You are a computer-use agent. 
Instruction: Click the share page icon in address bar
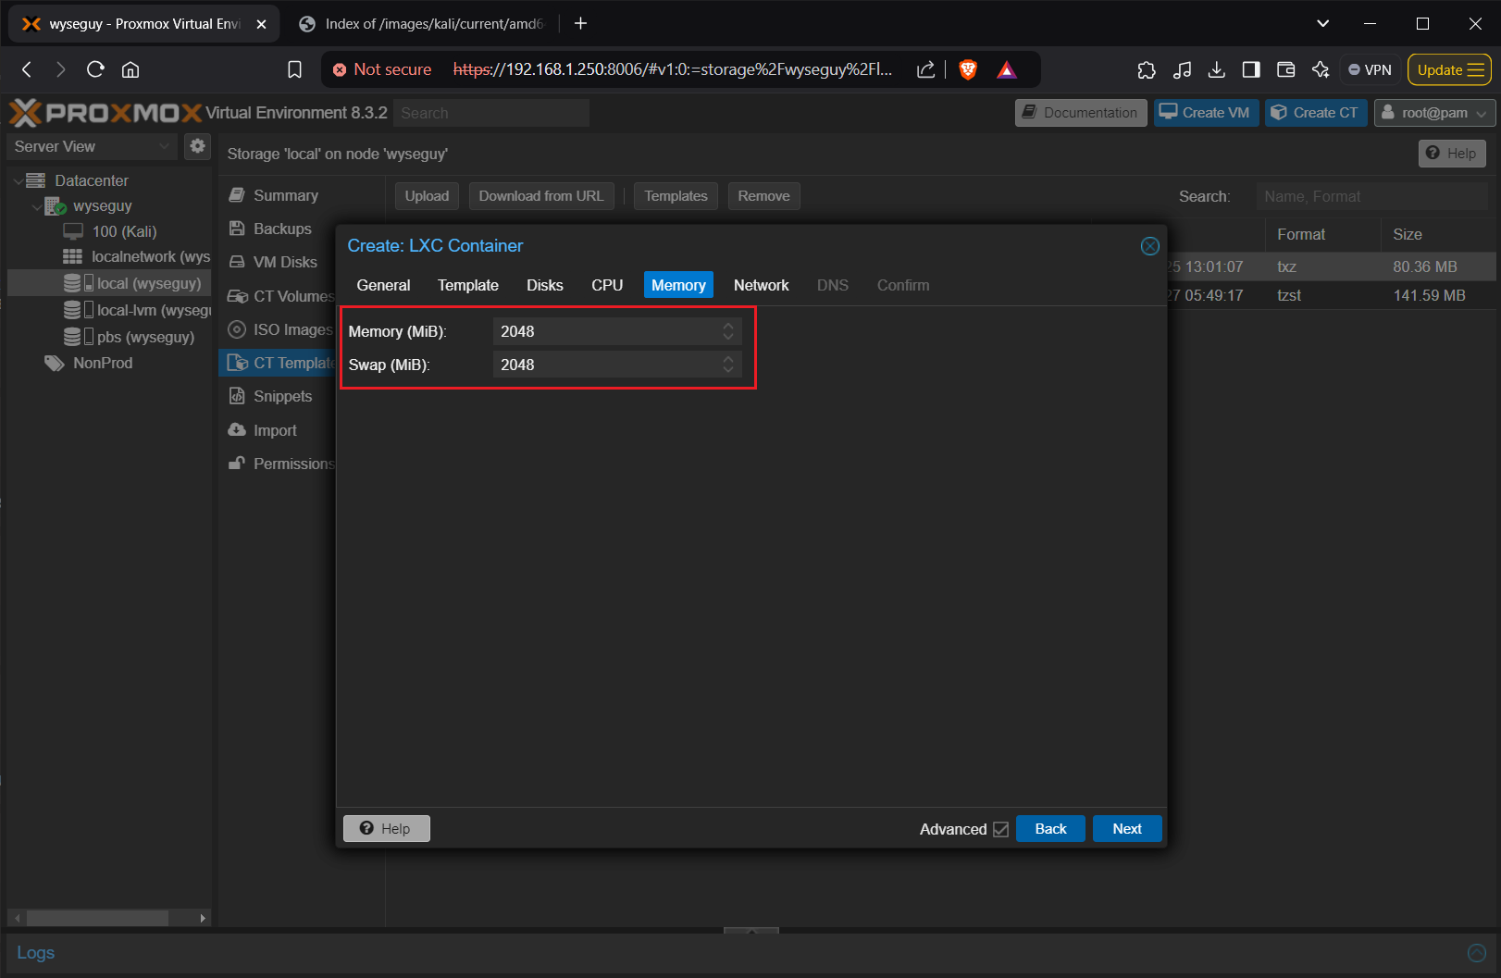pyautogui.click(x=925, y=69)
